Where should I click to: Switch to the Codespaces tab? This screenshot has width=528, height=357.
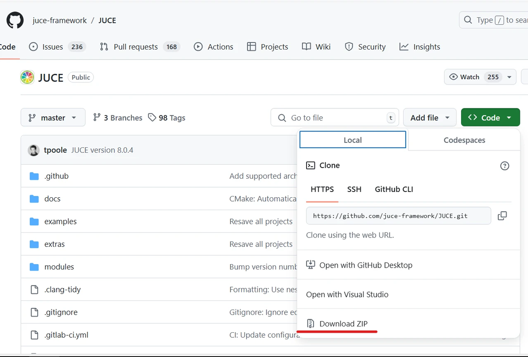pyautogui.click(x=464, y=140)
